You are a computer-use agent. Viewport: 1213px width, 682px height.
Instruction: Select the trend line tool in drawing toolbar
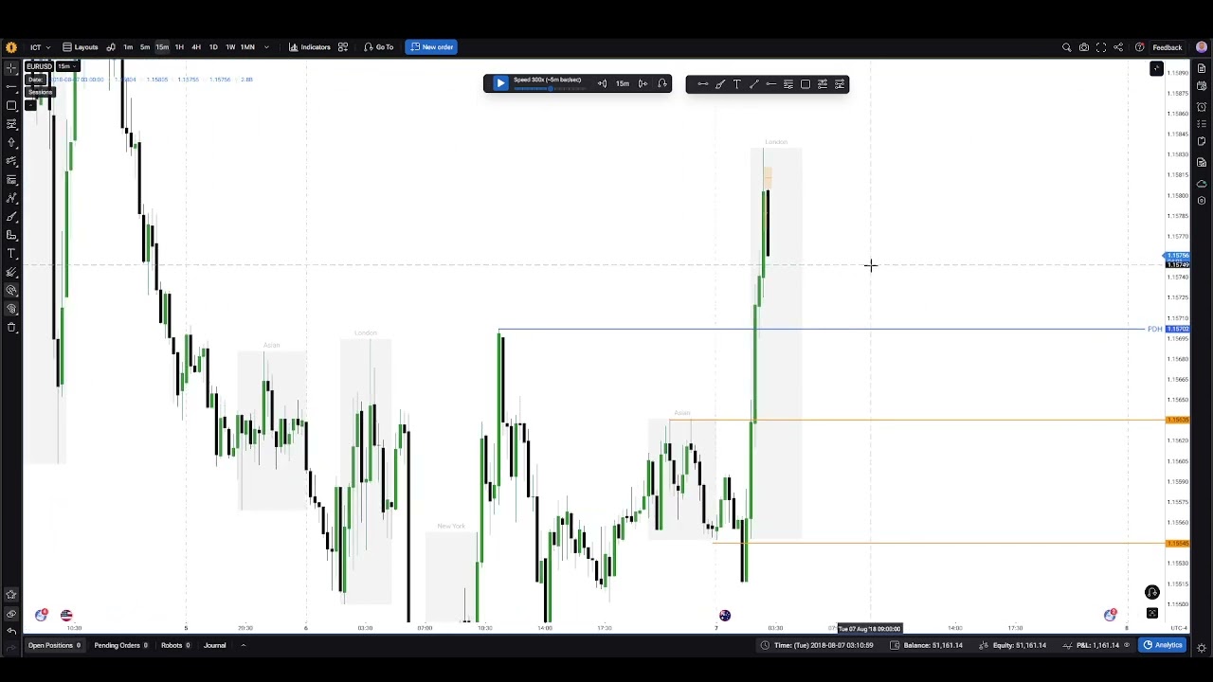pyautogui.click(x=753, y=84)
